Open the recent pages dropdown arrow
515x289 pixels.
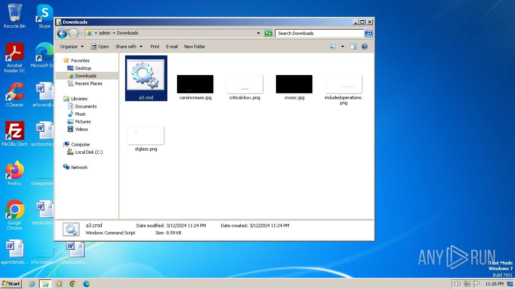pyautogui.click(x=81, y=33)
